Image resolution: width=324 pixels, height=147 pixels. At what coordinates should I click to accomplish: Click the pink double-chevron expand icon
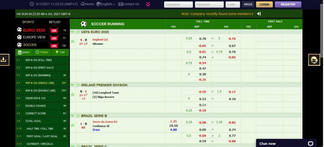[148, 4]
